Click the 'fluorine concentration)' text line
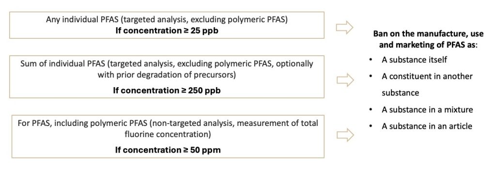Screen dimensions: 496x187 pyautogui.click(x=168, y=135)
